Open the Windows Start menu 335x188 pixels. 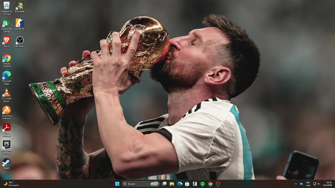pos(117,184)
